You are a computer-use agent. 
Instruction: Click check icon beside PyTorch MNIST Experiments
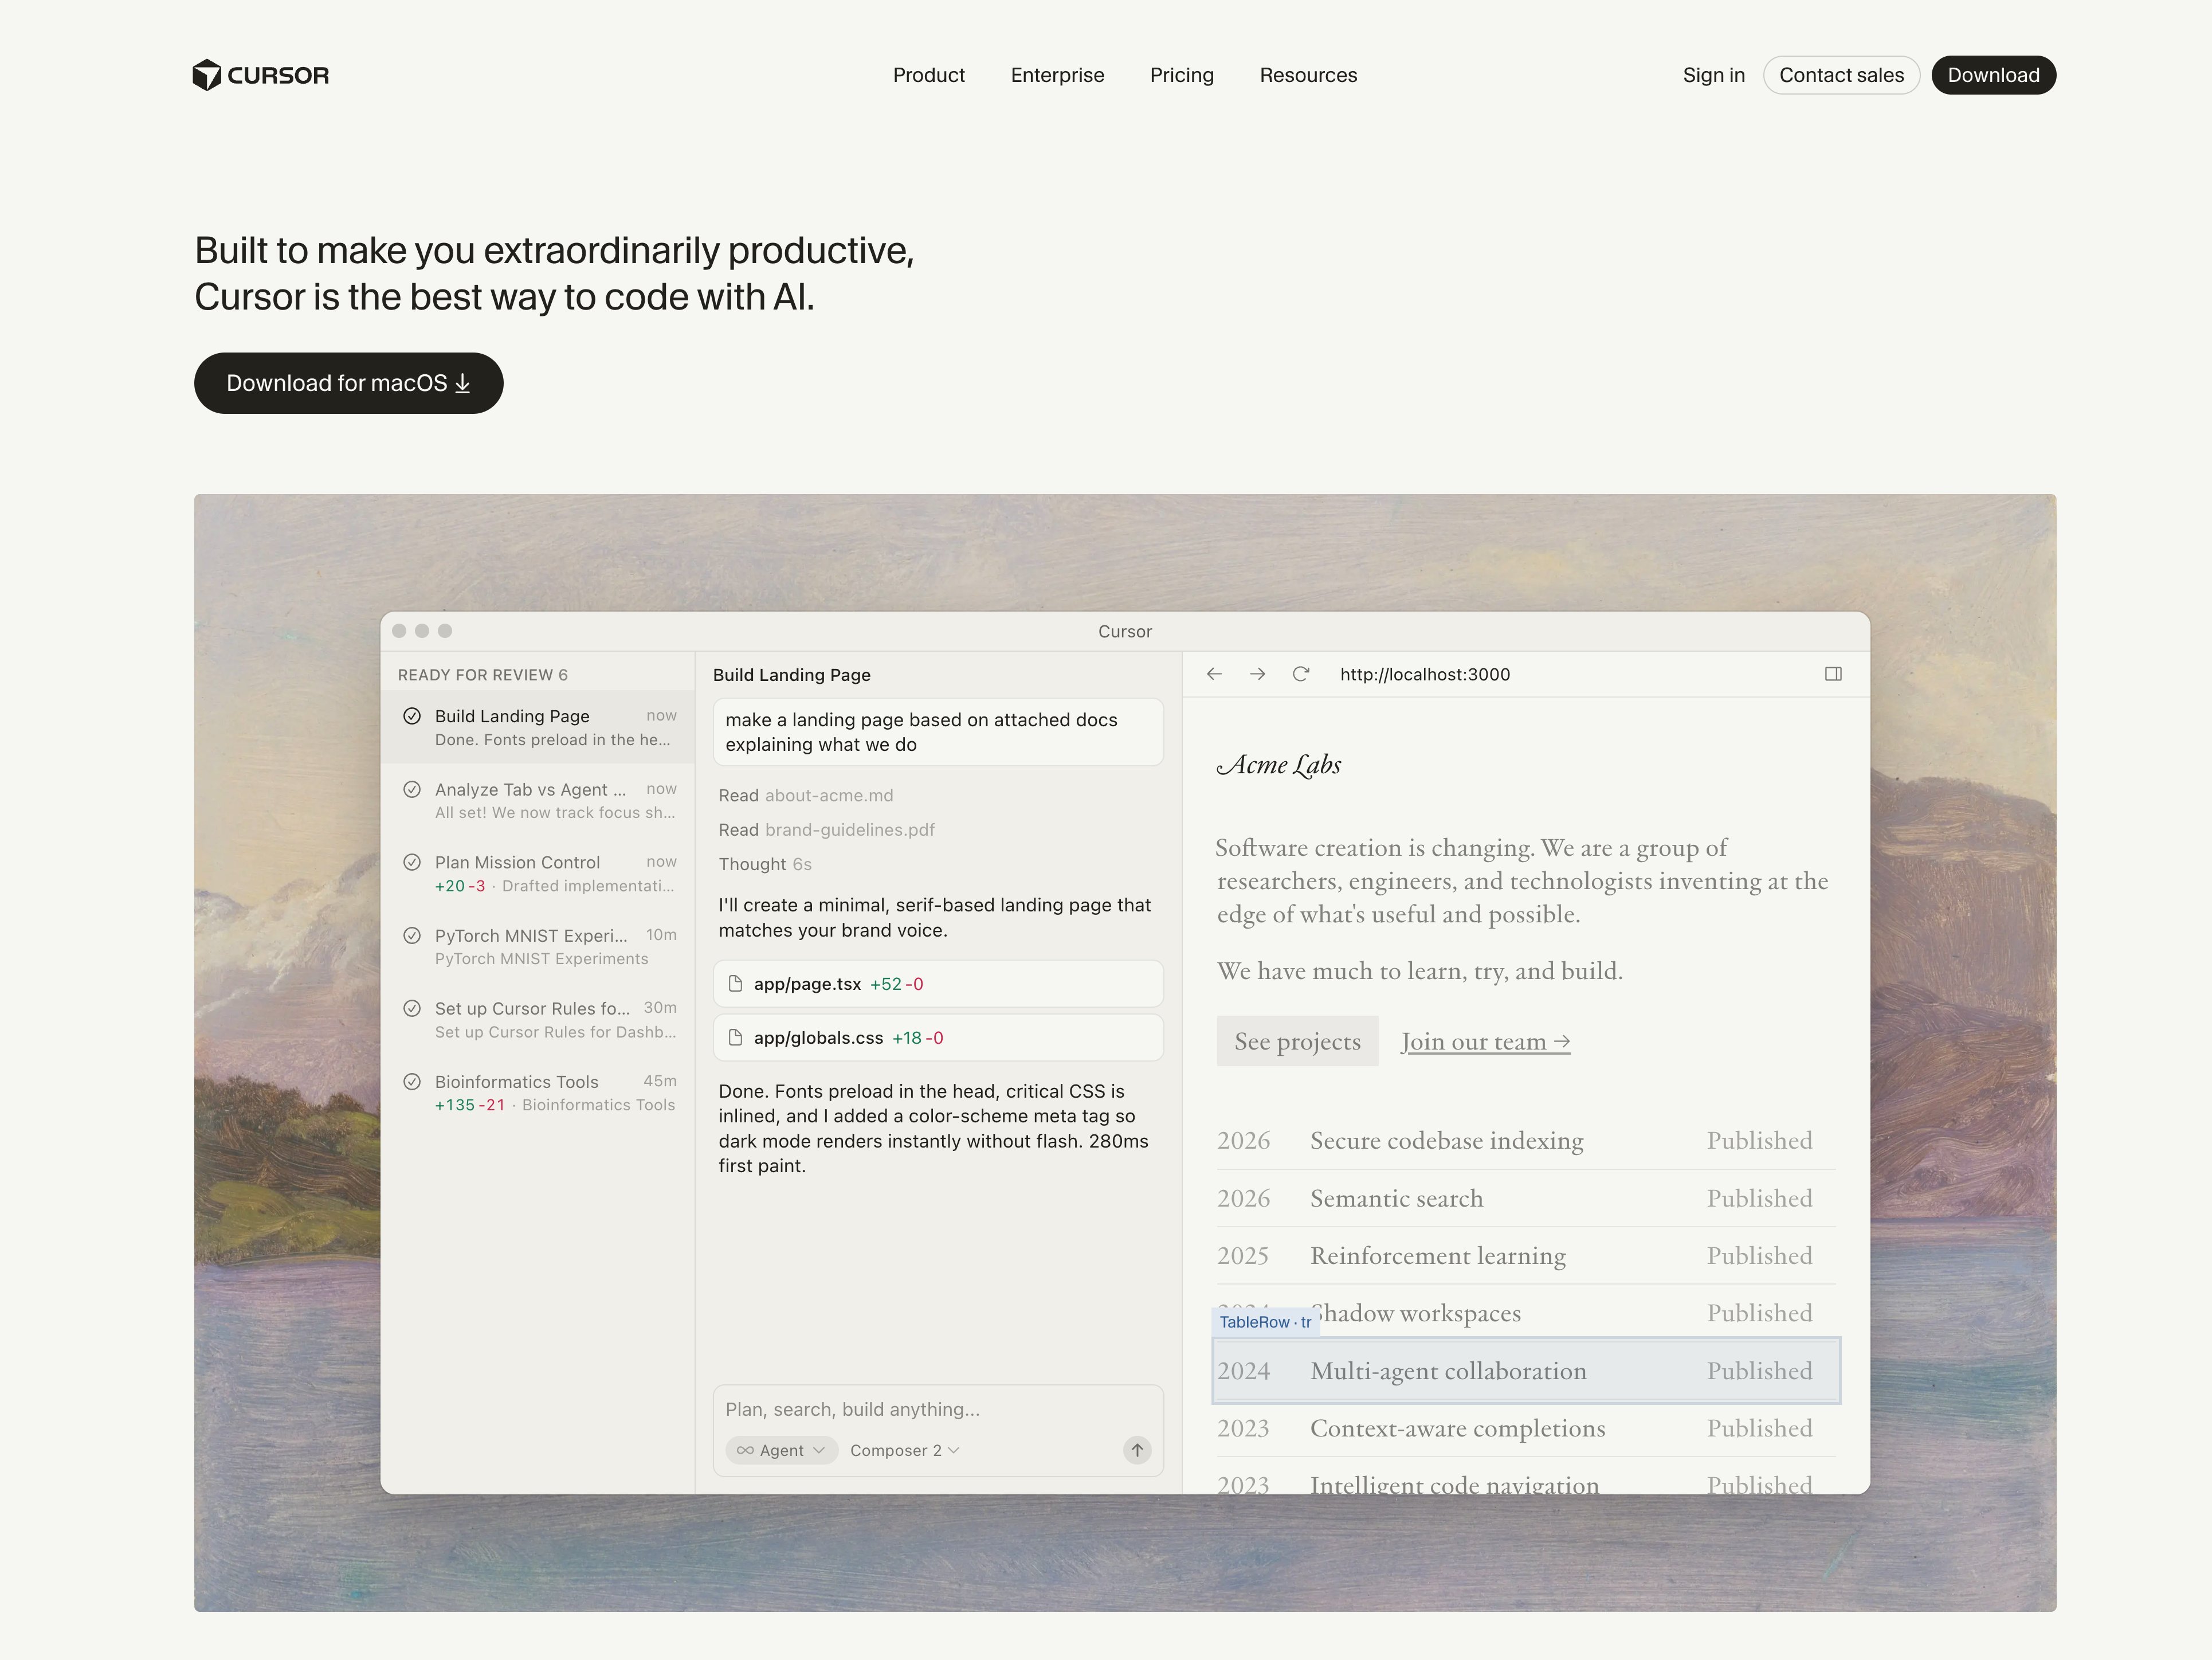pyautogui.click(x=411, y=935)
